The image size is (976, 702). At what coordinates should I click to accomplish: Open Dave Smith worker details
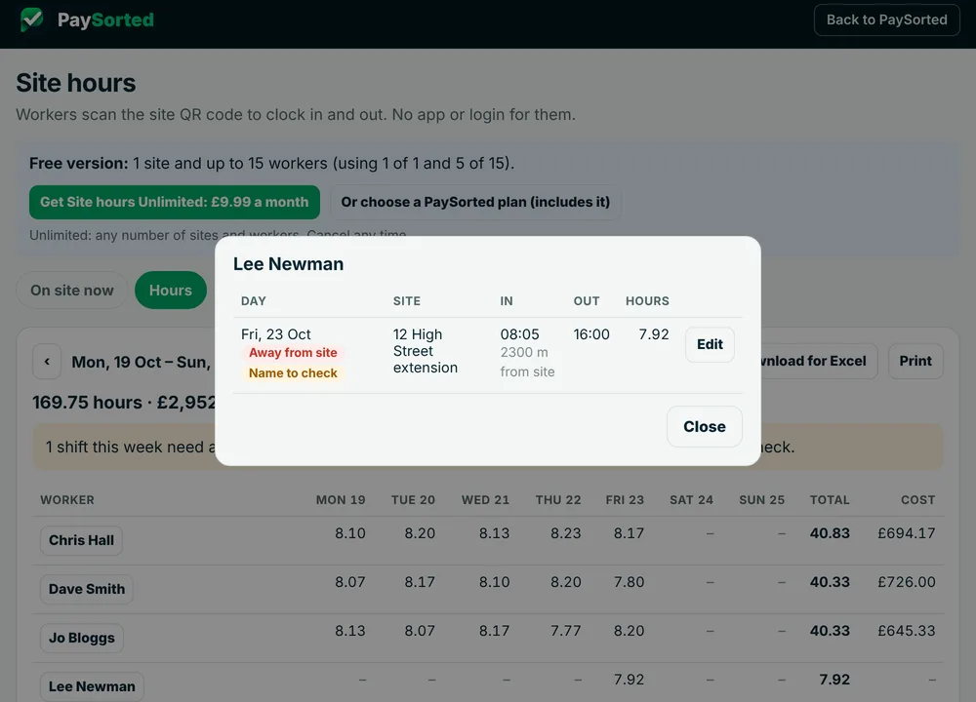(x=87, y=589)
